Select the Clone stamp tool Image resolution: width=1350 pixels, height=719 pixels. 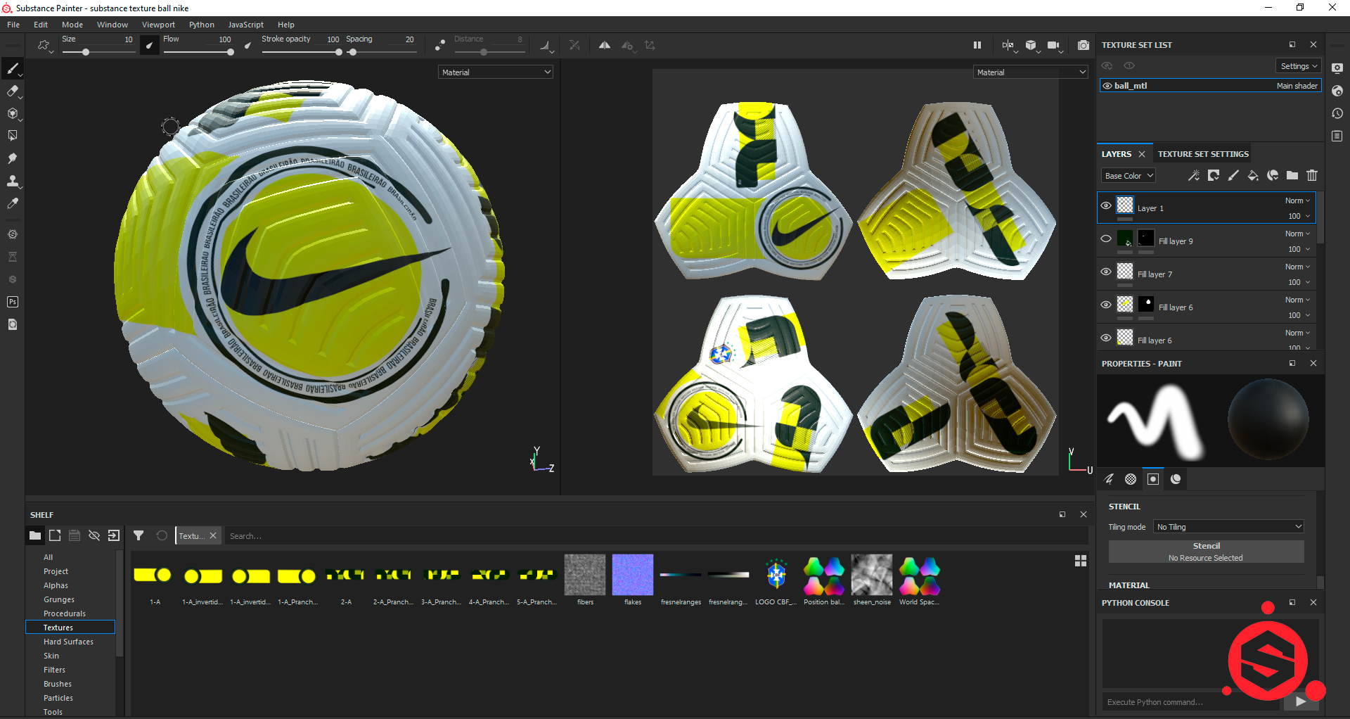pyautogui.click(x=12, y=181)
